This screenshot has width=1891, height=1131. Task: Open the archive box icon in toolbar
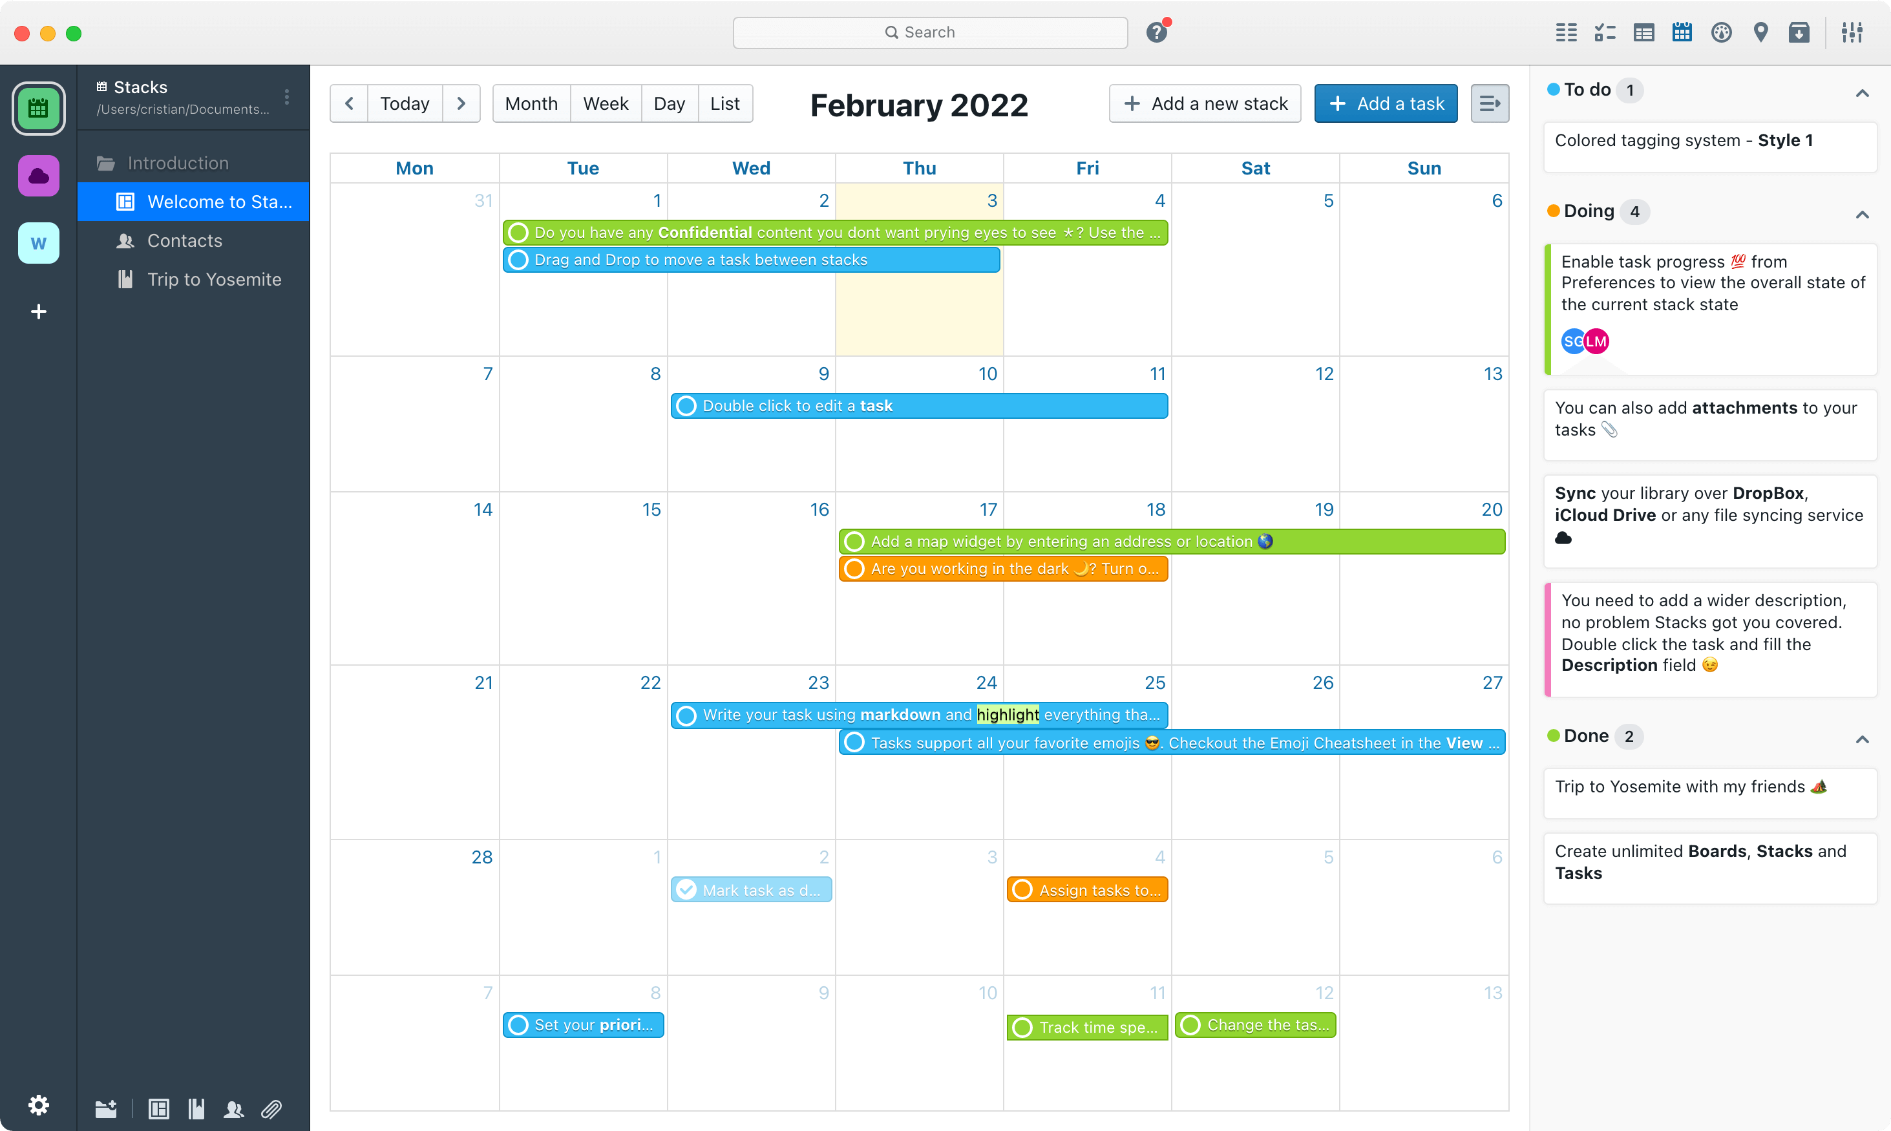1799,32
